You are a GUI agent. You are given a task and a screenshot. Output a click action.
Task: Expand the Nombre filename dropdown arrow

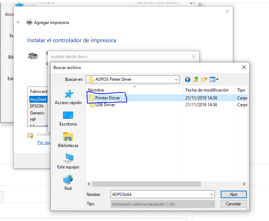tap(212, 195)
